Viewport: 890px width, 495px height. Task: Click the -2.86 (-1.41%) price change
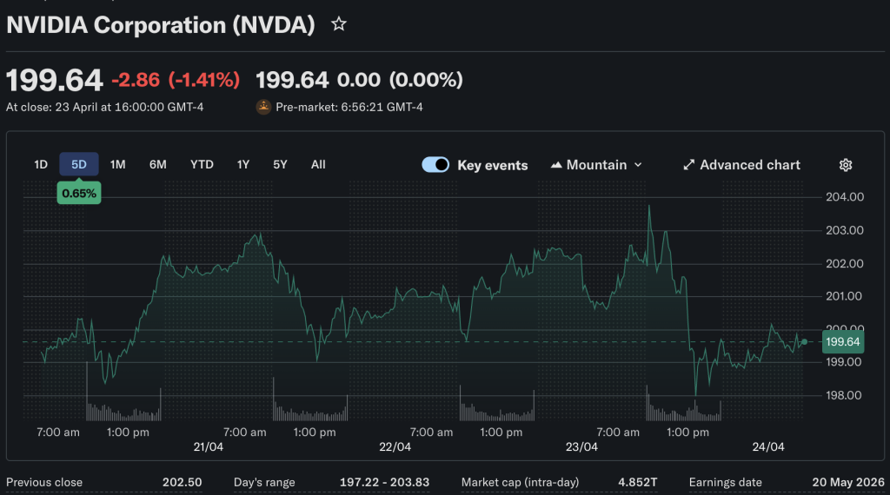(176, 80)
